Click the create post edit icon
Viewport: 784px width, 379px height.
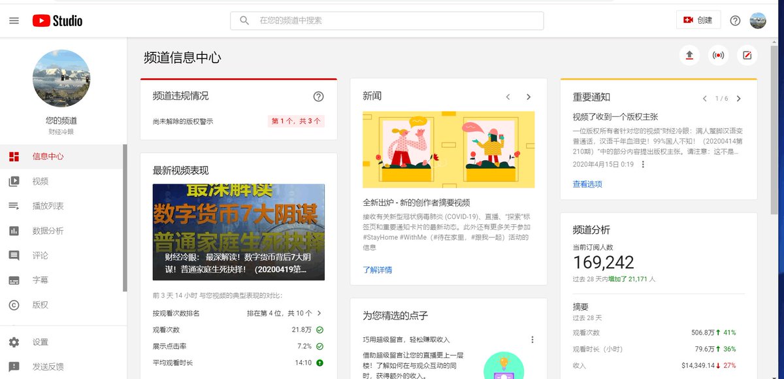click(747, 56)
